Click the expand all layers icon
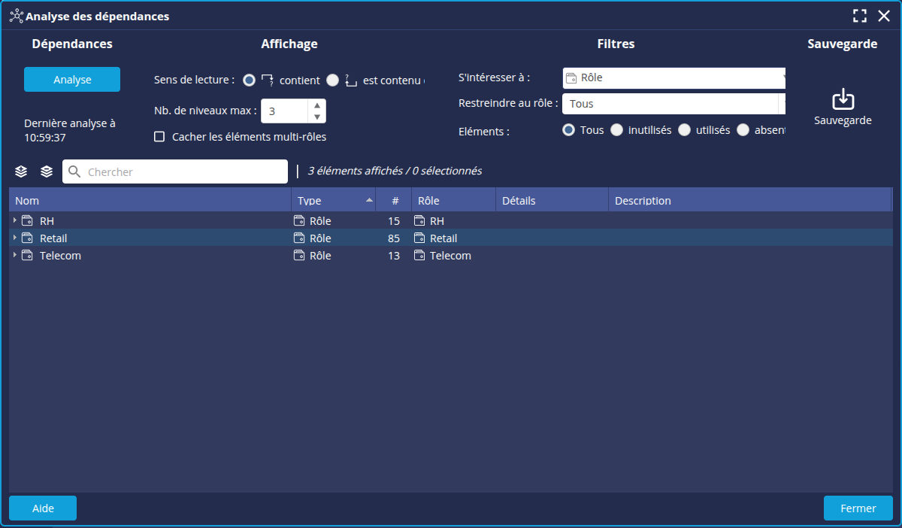 tap(21, 171)
